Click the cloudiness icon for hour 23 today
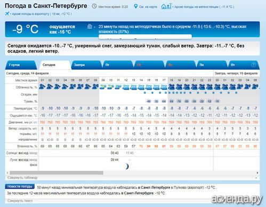This screenshot has width=266, height=207. (209, 87)
